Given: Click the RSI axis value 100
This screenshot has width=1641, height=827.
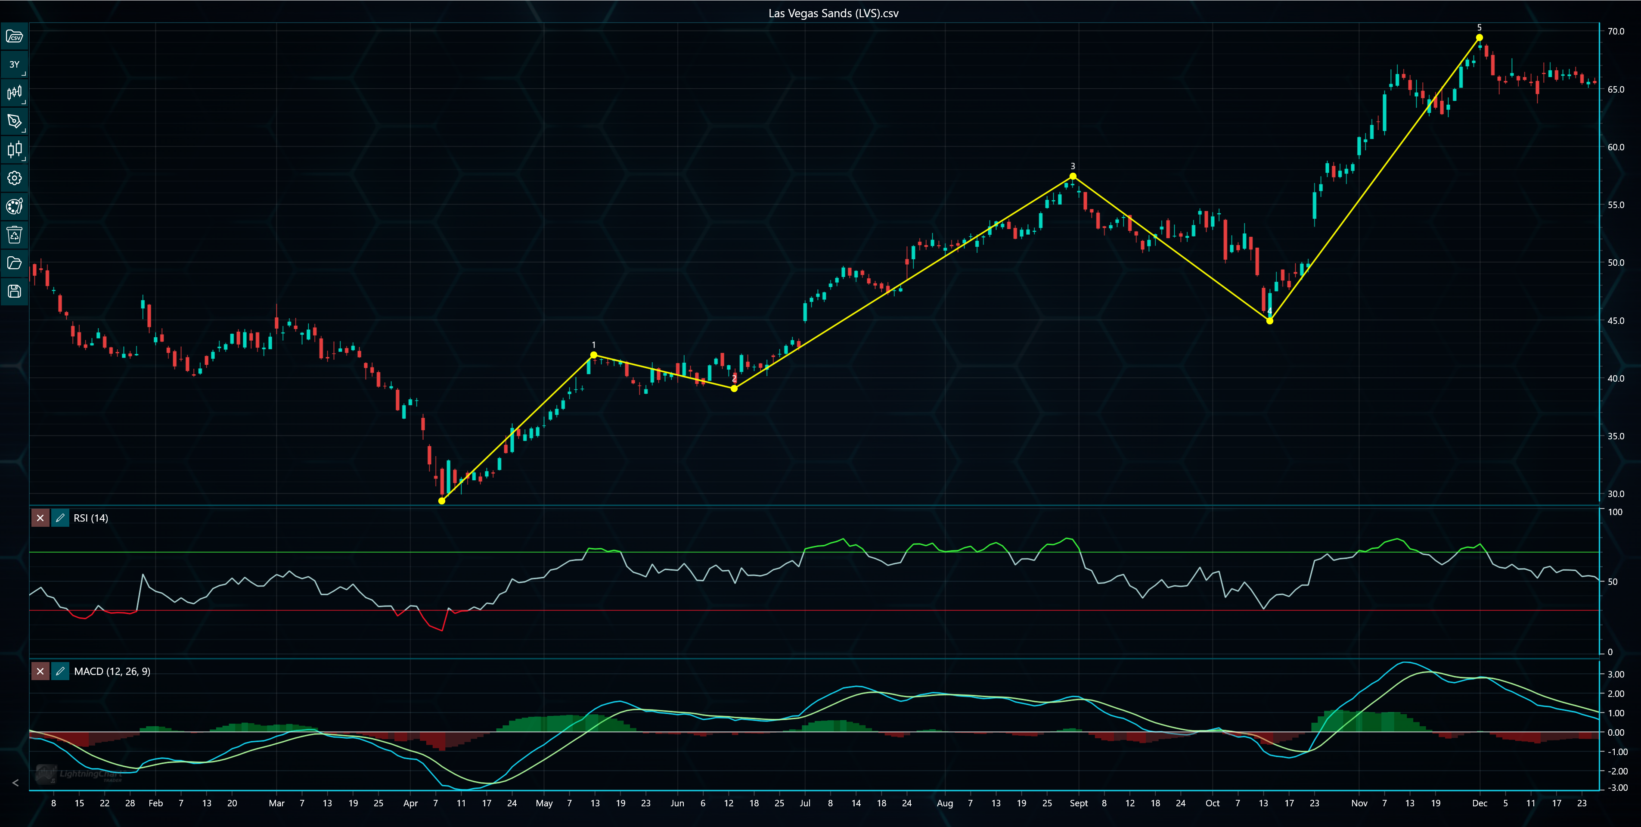Looking at the screenshot, I should pos(1615,512).
